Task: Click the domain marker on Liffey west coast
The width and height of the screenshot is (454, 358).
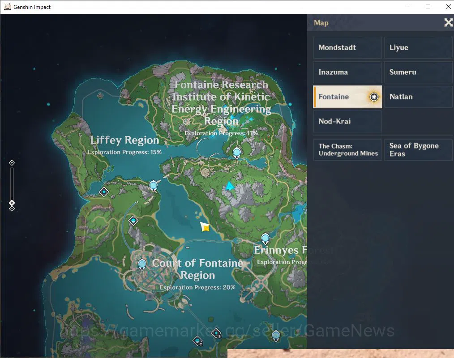Action: point(104,192)
